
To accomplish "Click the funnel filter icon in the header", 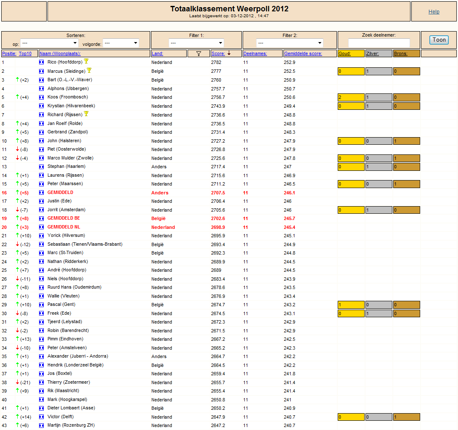I will (x=199, y=53).
